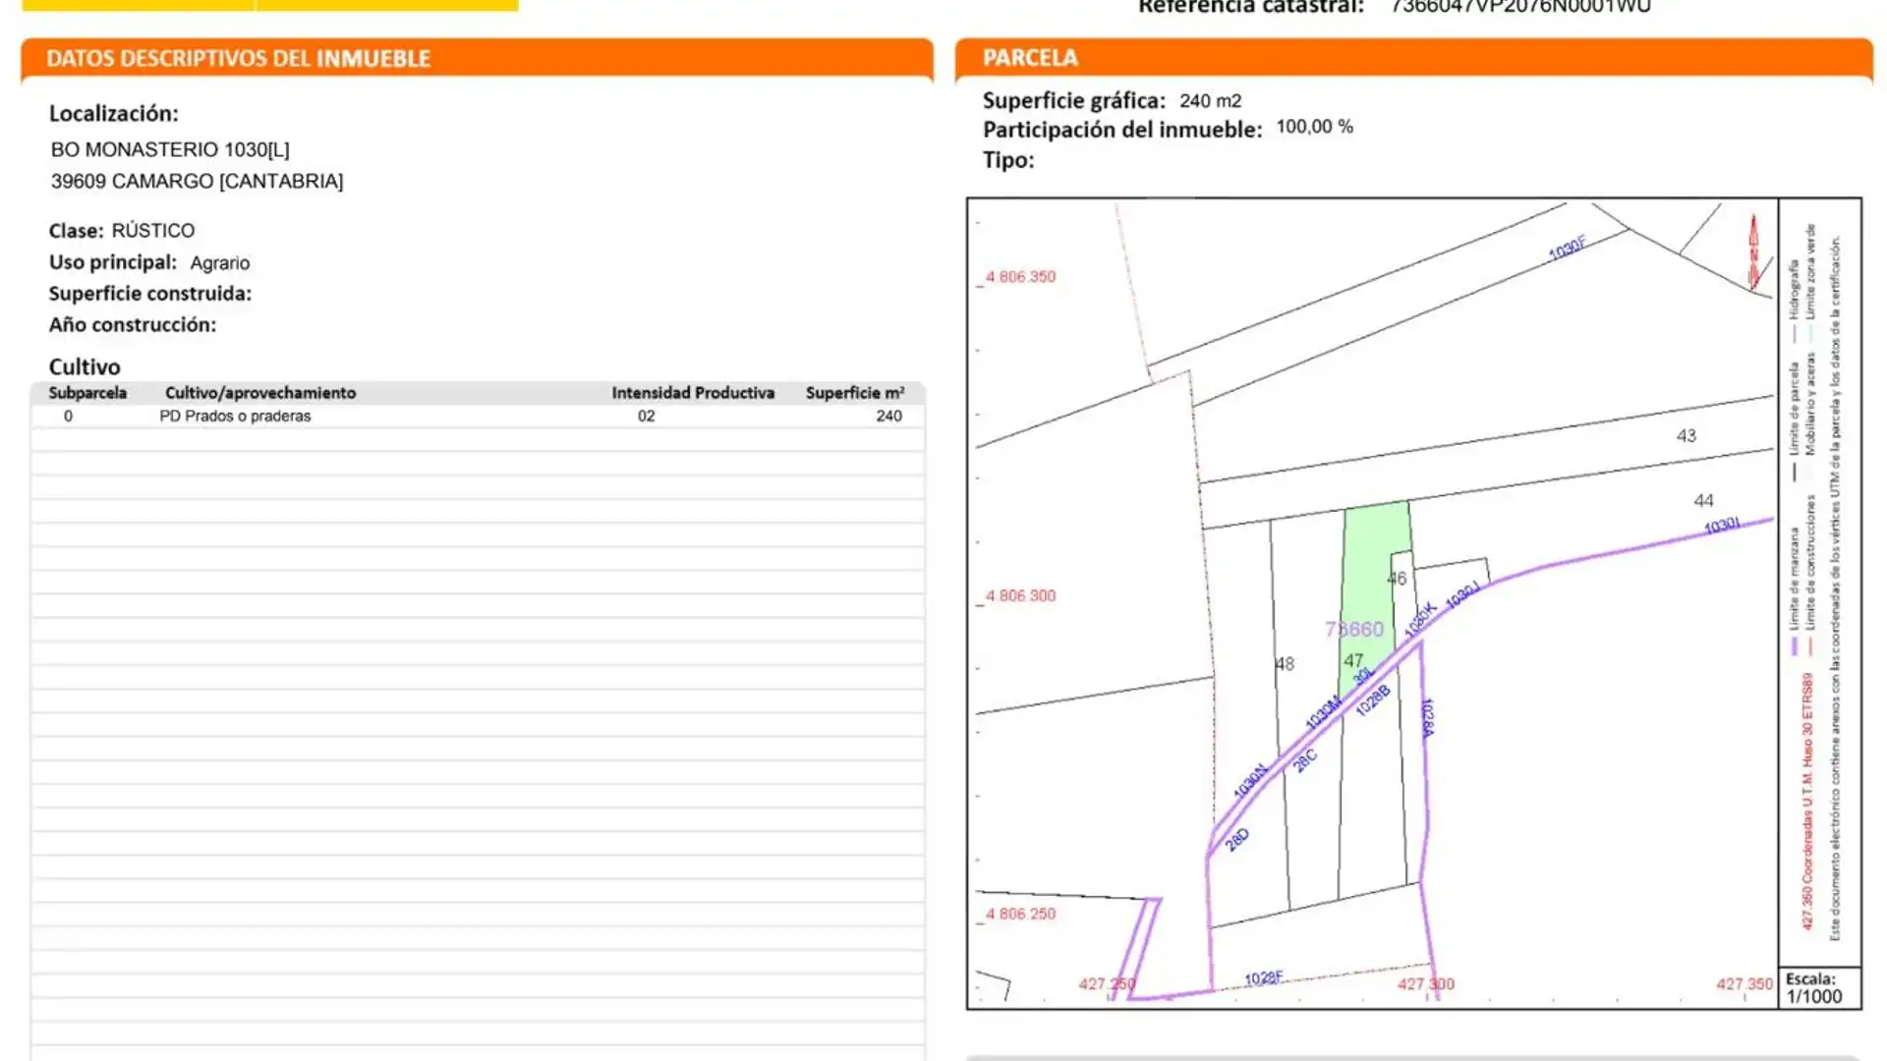This screenshot has width=1887, height=1061.
Task: Click the blue 1030F address label
Action: tap(1567, 249)
